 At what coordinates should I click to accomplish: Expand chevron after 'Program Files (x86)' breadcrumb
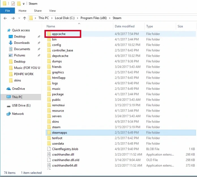[110, 18]
